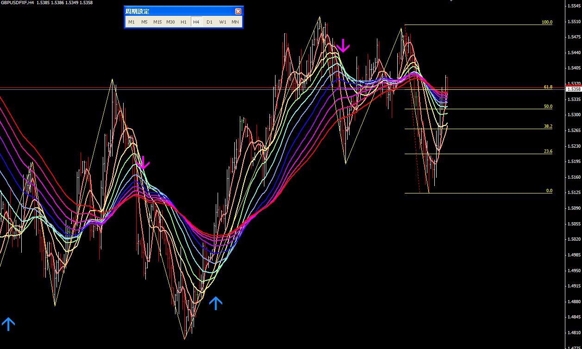
Task: Click the Fibonacci 61.8 level label
Action: pyautogui.click(x=548, y=87)
